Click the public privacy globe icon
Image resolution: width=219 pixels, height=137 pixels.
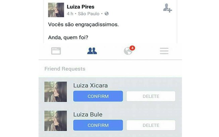(106, 13)
